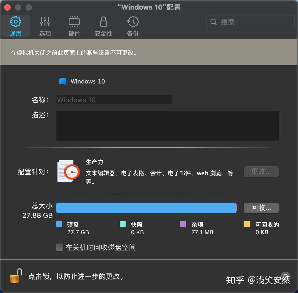Click the blue 硬盘 color swatch
298x293 pixels.
pos(59,224)
